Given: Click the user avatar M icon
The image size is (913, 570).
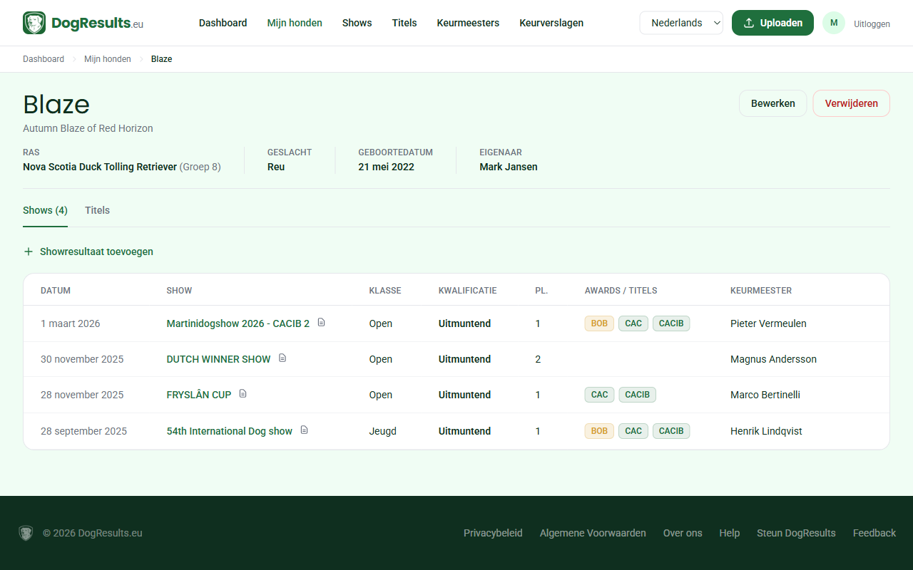Looking at the screenshot, I should tap(834, 23).
